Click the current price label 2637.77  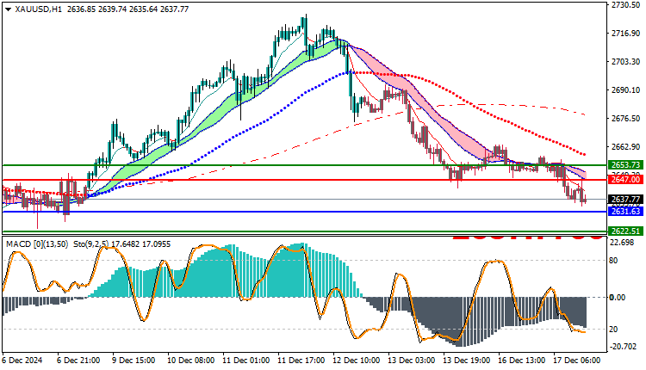625,200
